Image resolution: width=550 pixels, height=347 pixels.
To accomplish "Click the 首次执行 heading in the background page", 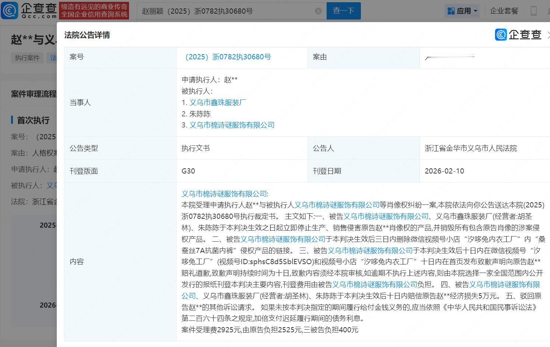I will pyautogui.click(x=33, y=120).
